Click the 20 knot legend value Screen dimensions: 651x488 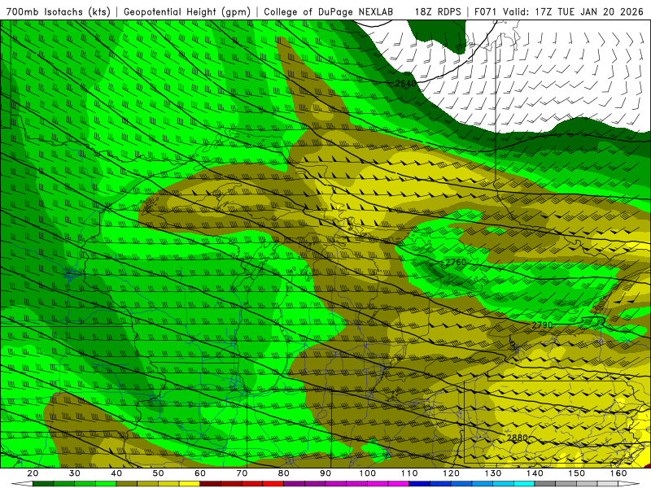pyautogui.click(x=33, y=473)
